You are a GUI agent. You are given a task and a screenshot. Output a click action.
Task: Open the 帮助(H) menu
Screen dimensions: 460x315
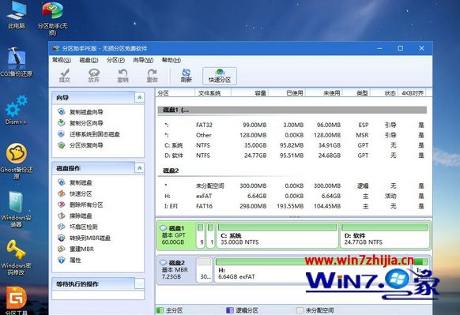coord(171,60)
